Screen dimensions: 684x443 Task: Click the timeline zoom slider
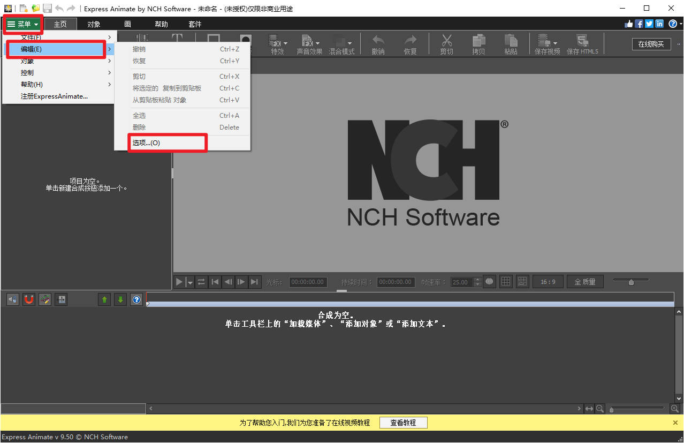click(x=637, y=409)
